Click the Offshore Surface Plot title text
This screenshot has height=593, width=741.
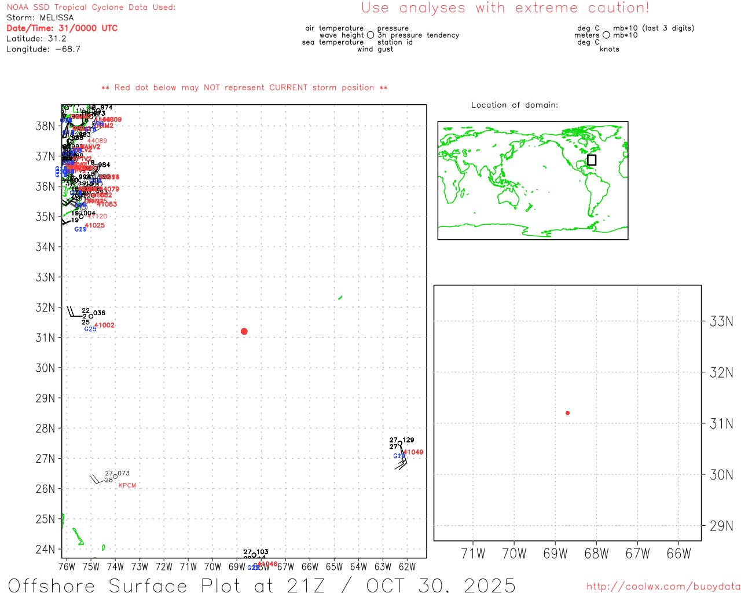(262, 585)
